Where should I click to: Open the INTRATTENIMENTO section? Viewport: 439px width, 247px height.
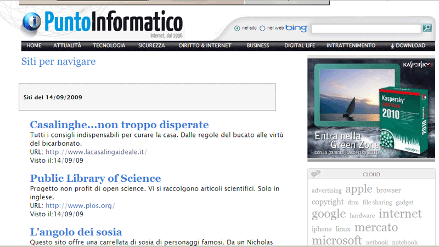coord(351,45)
